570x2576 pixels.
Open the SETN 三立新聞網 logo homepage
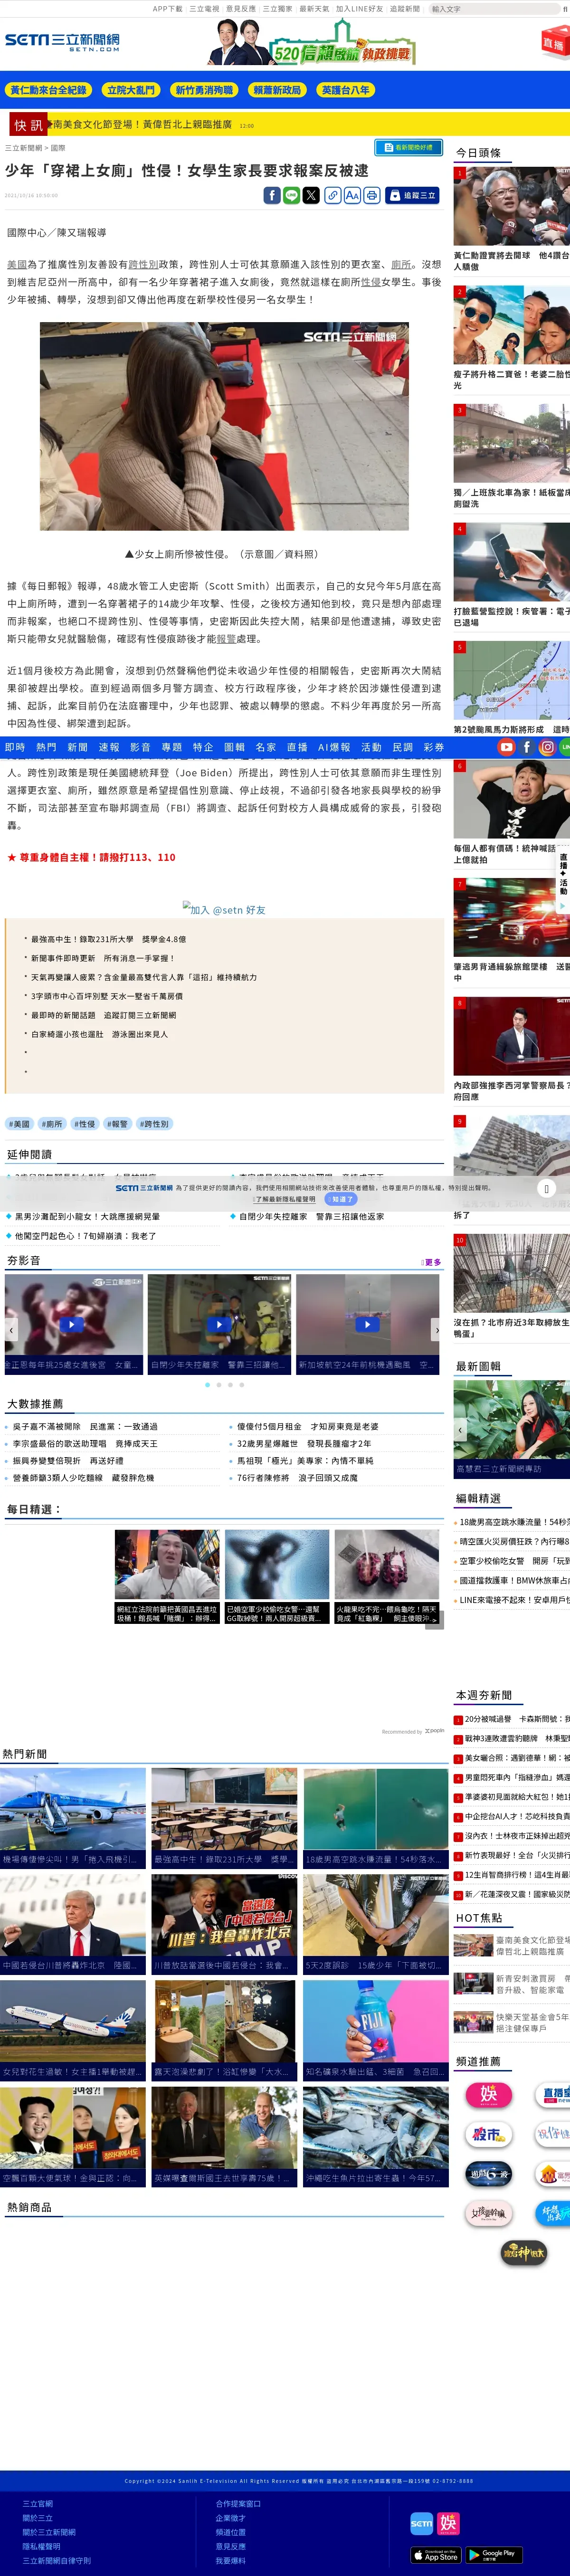[x=62, y=42]
